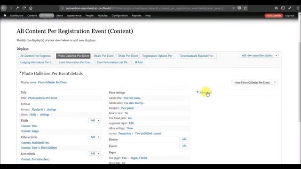Edit Content: Post date (desc) sort
Viewport: 301px width, 169px height.
(35, 159)
